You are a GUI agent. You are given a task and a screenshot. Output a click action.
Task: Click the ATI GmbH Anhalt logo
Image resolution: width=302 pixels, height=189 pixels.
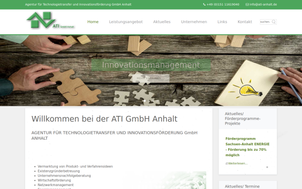(50, 21)
